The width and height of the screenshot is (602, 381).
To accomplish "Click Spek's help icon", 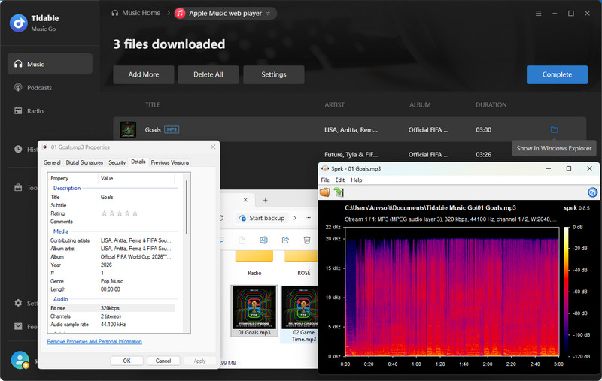I will click(x=592, y=192).
